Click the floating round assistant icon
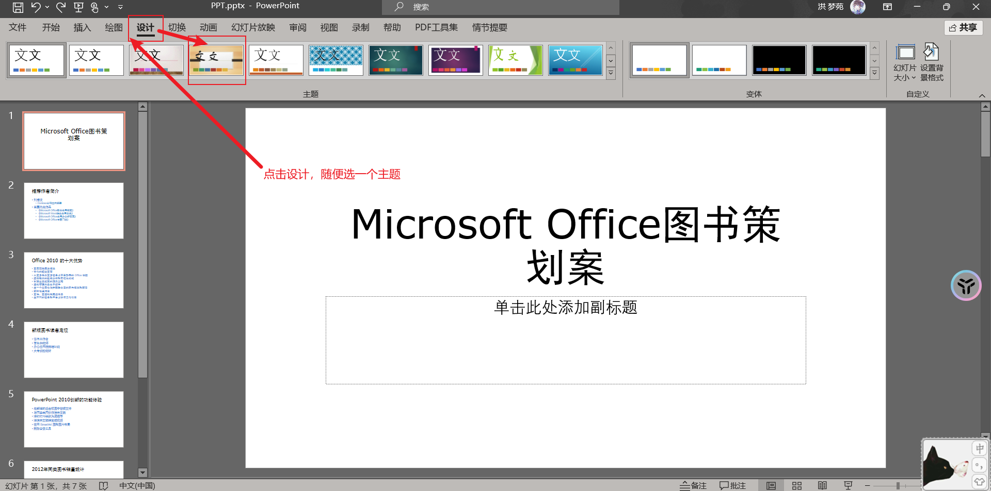 [x=966, y=285]
